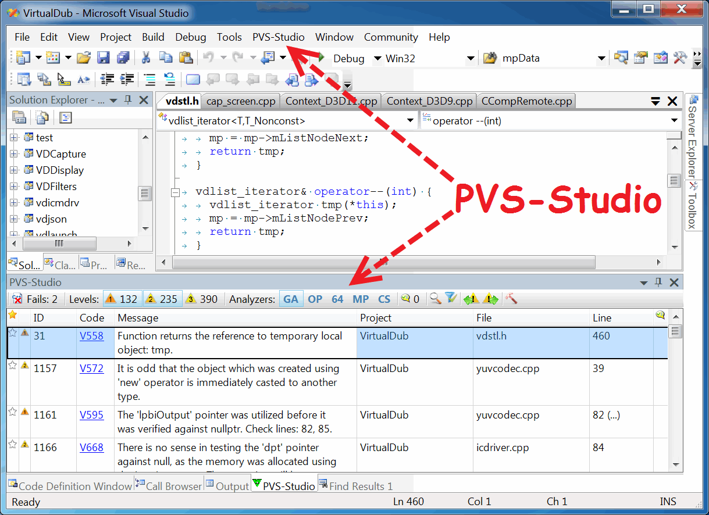
Task: Click the Paste clipboard icon
Action: click(x=186, y=58)
